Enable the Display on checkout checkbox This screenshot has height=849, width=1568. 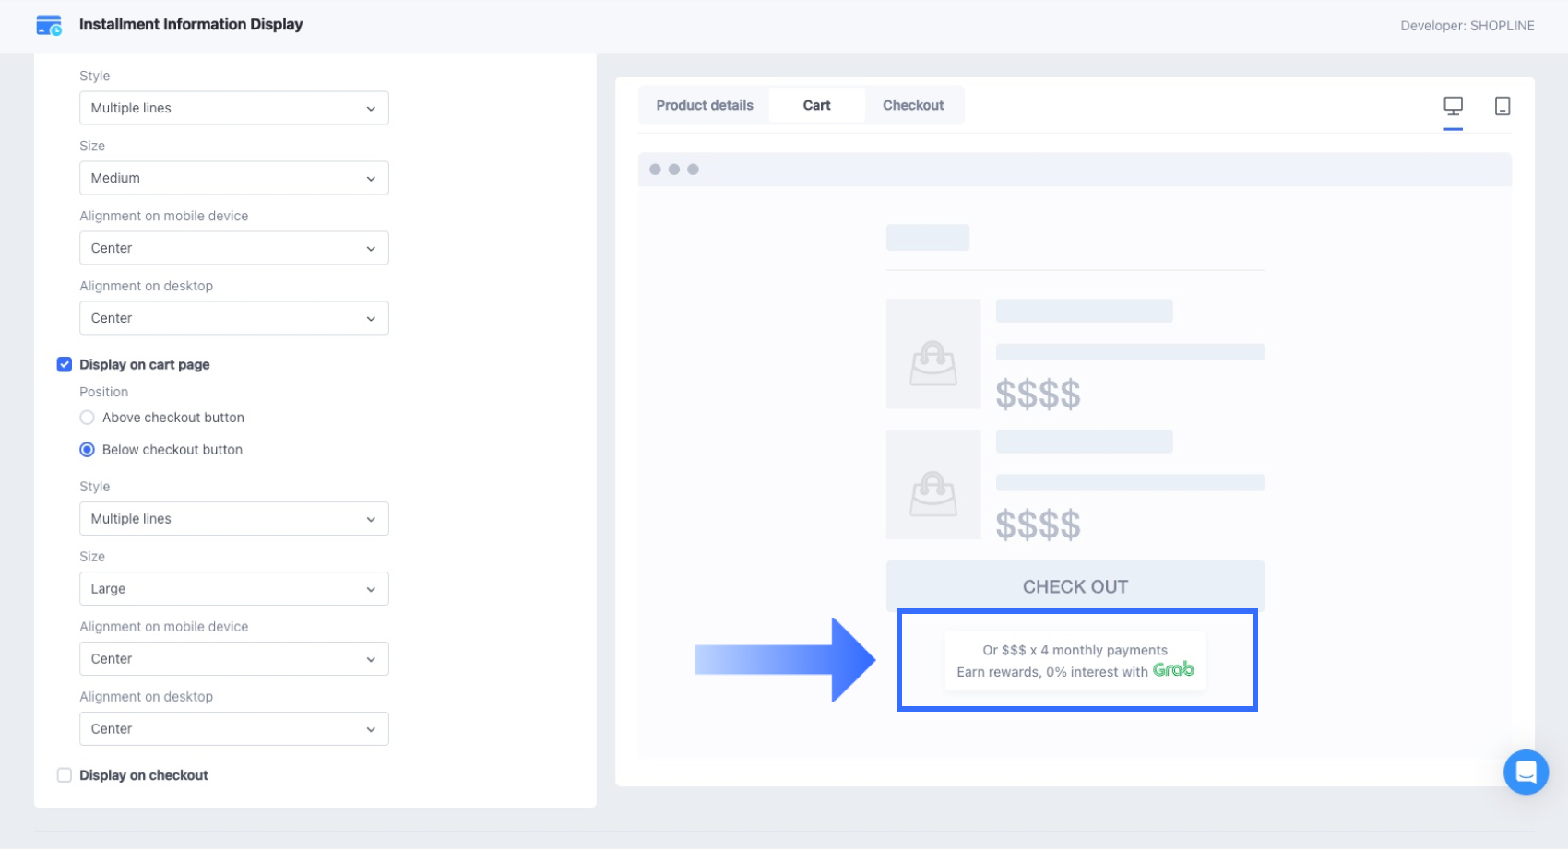[65, 775]
